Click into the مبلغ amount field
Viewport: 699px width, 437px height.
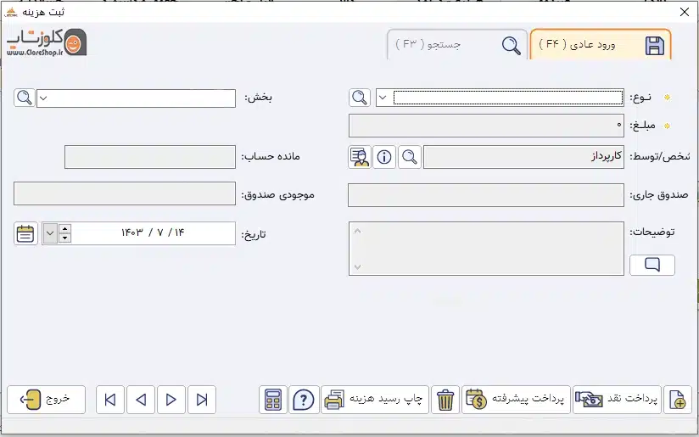(486, 126)
